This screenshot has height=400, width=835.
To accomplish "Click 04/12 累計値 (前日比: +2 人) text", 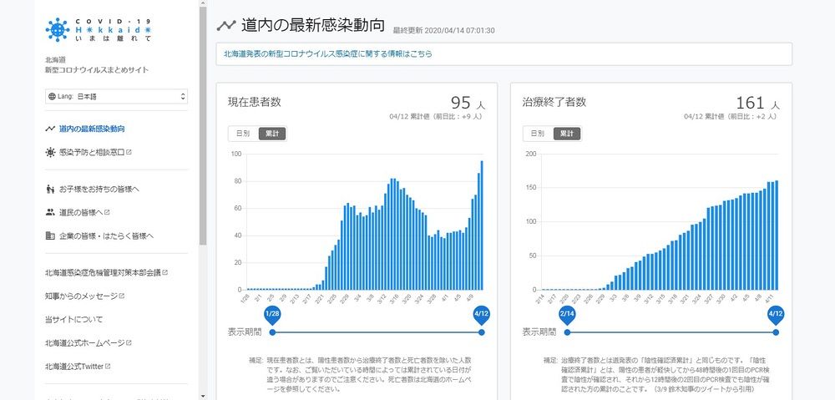I will [730, 117].
